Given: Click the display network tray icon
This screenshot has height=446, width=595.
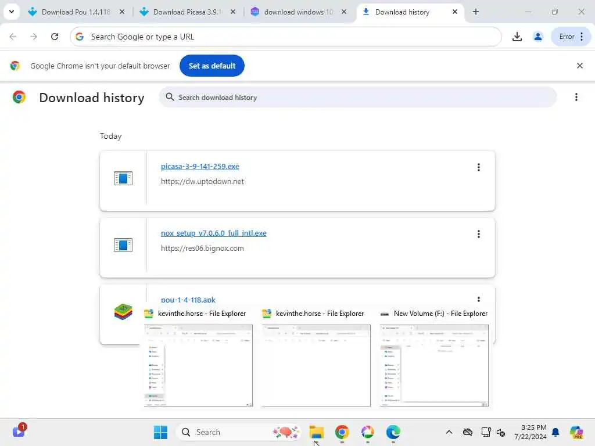Looking at the screenshot, I should click(x=486, y=432).
